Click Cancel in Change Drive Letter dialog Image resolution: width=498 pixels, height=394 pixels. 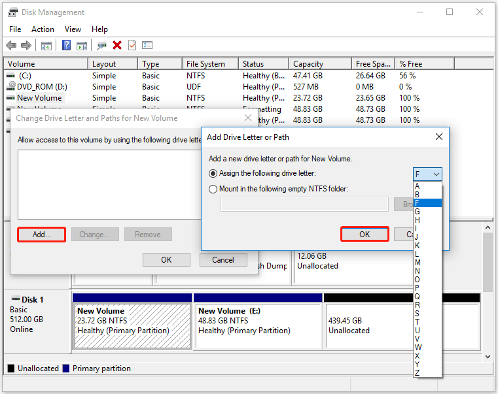[x=223, y=260]
